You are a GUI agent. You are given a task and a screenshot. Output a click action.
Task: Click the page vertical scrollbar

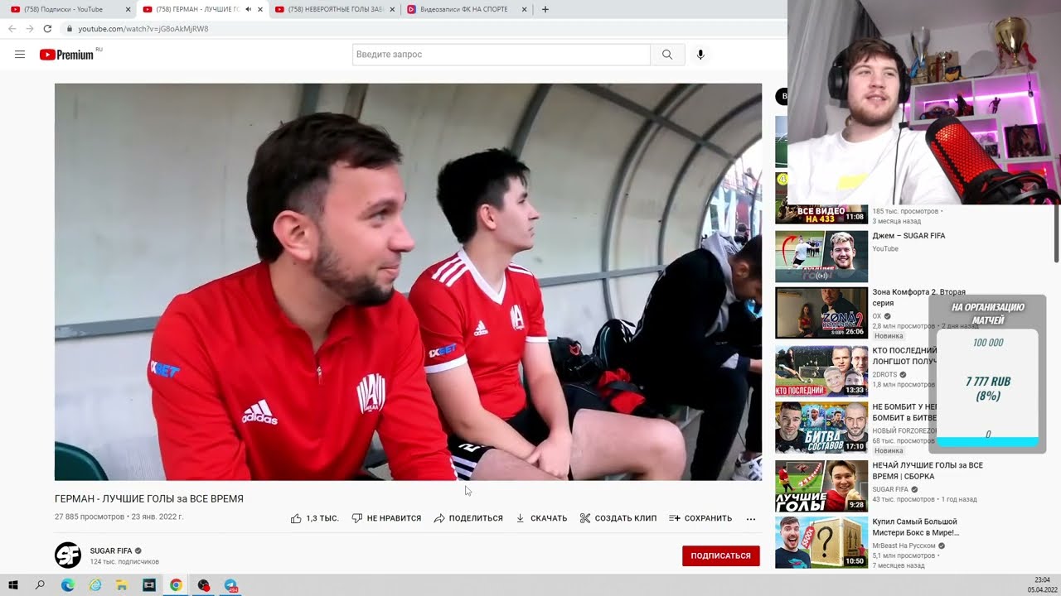point(1056,234)
